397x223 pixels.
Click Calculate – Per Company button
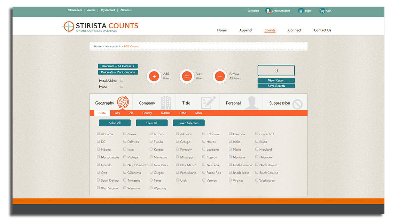tap(118, 72)
